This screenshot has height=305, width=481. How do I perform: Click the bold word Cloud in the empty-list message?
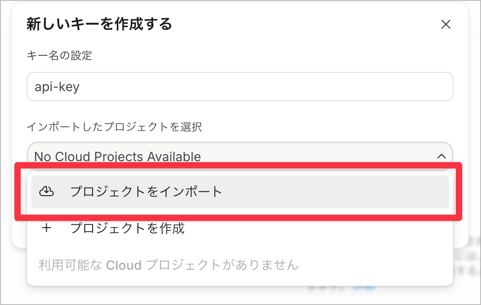[x=123, y=265]
